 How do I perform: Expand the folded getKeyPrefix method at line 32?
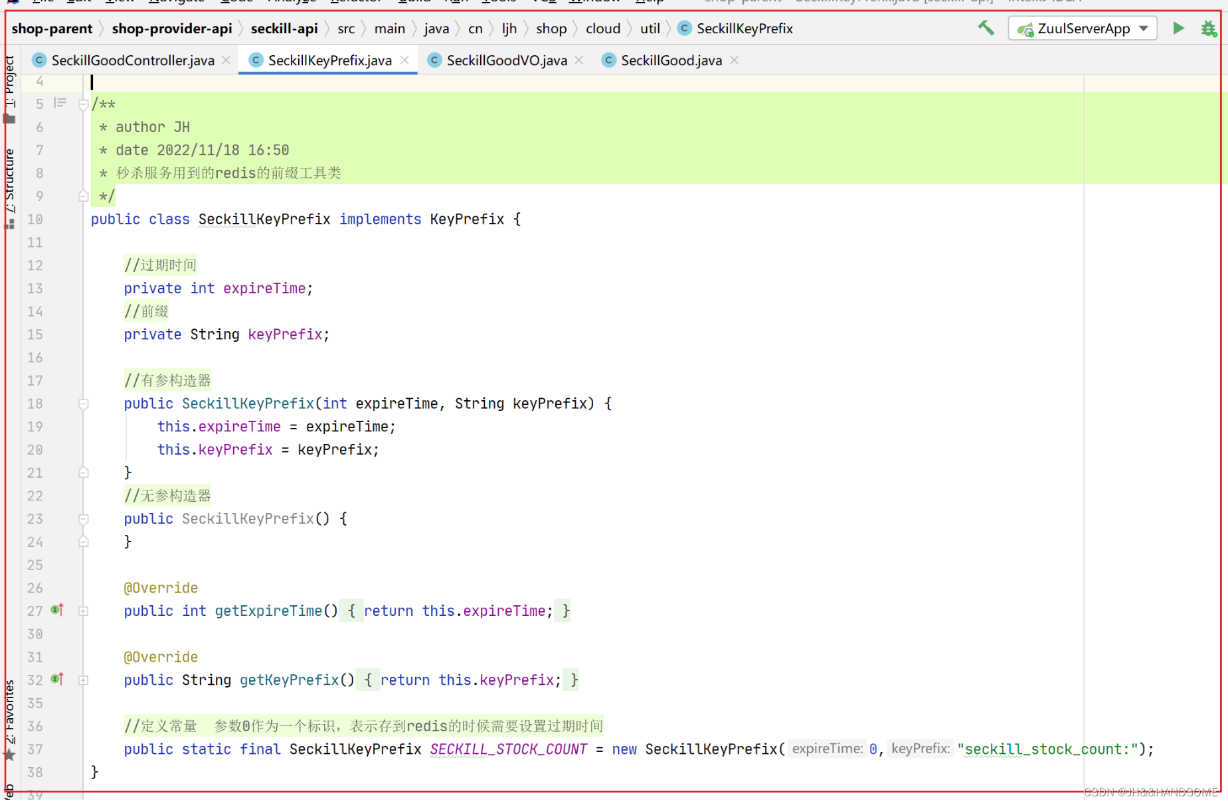tap(84, 680)
